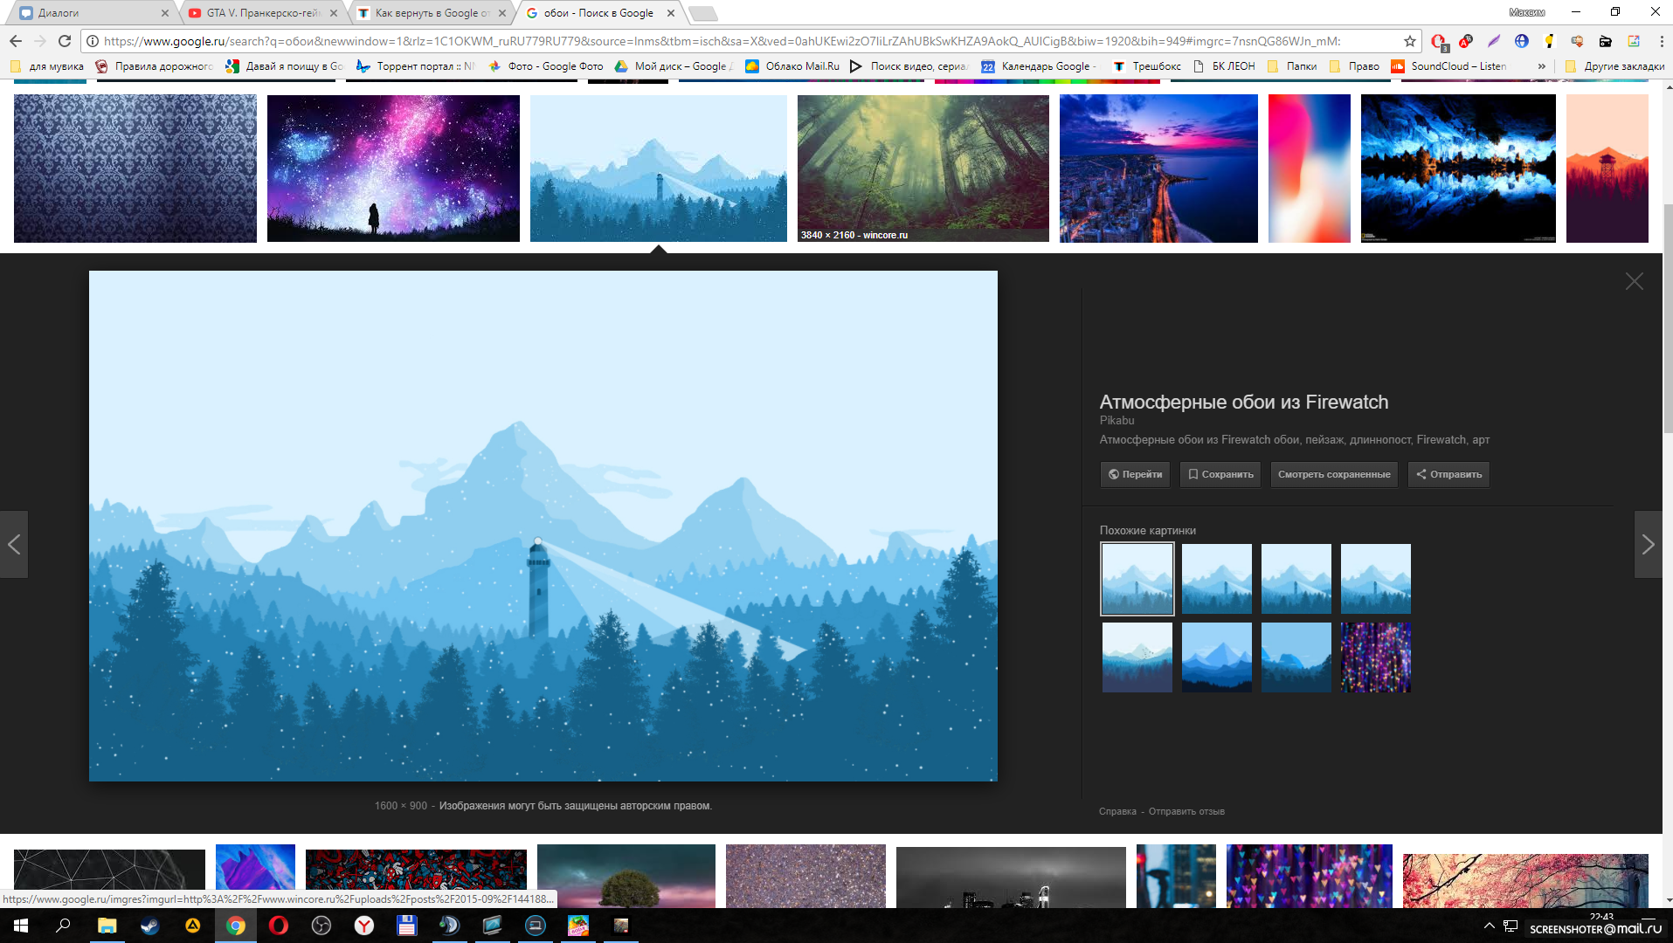Show hidden system tray icons with the chevron
The width and height of the screenshot is (1673, 943).
pyautogui.click(x=1489, y=926)
